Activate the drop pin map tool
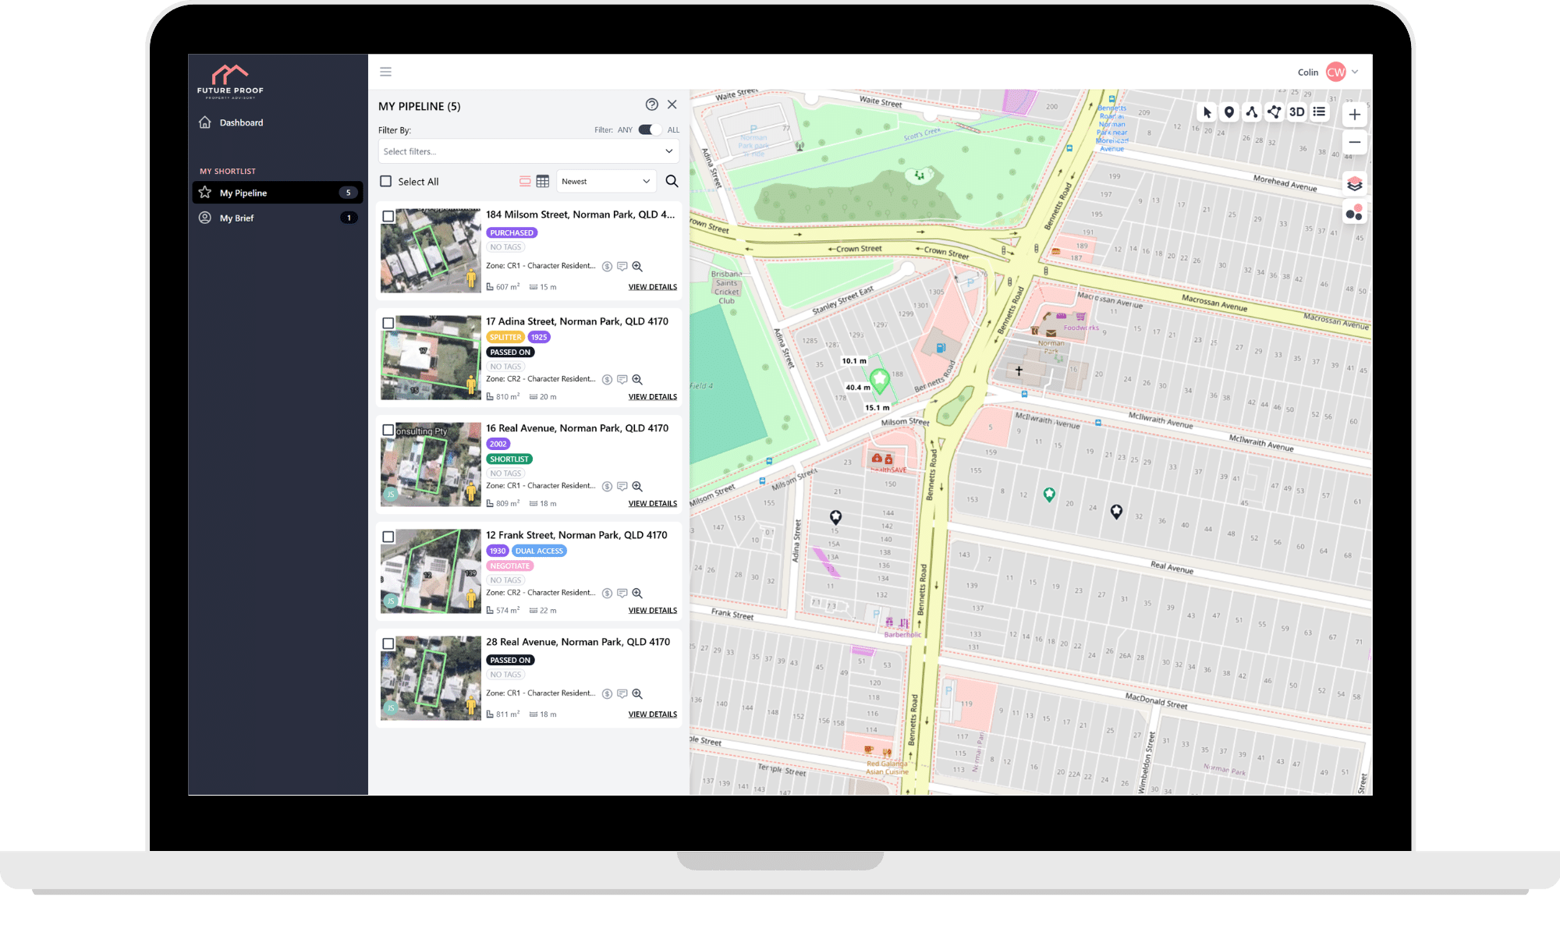The image size is (1560, 936). click(x=1229, y=112)
